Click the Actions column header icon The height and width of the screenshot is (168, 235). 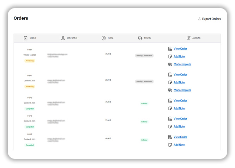pos(188,38)
